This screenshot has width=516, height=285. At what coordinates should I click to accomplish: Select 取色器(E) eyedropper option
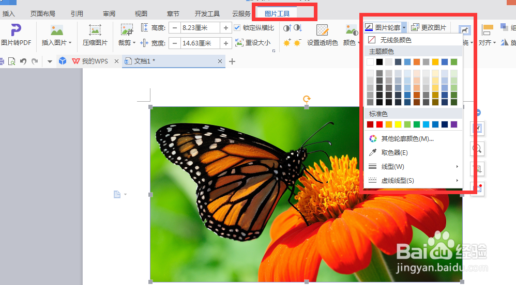414,152
